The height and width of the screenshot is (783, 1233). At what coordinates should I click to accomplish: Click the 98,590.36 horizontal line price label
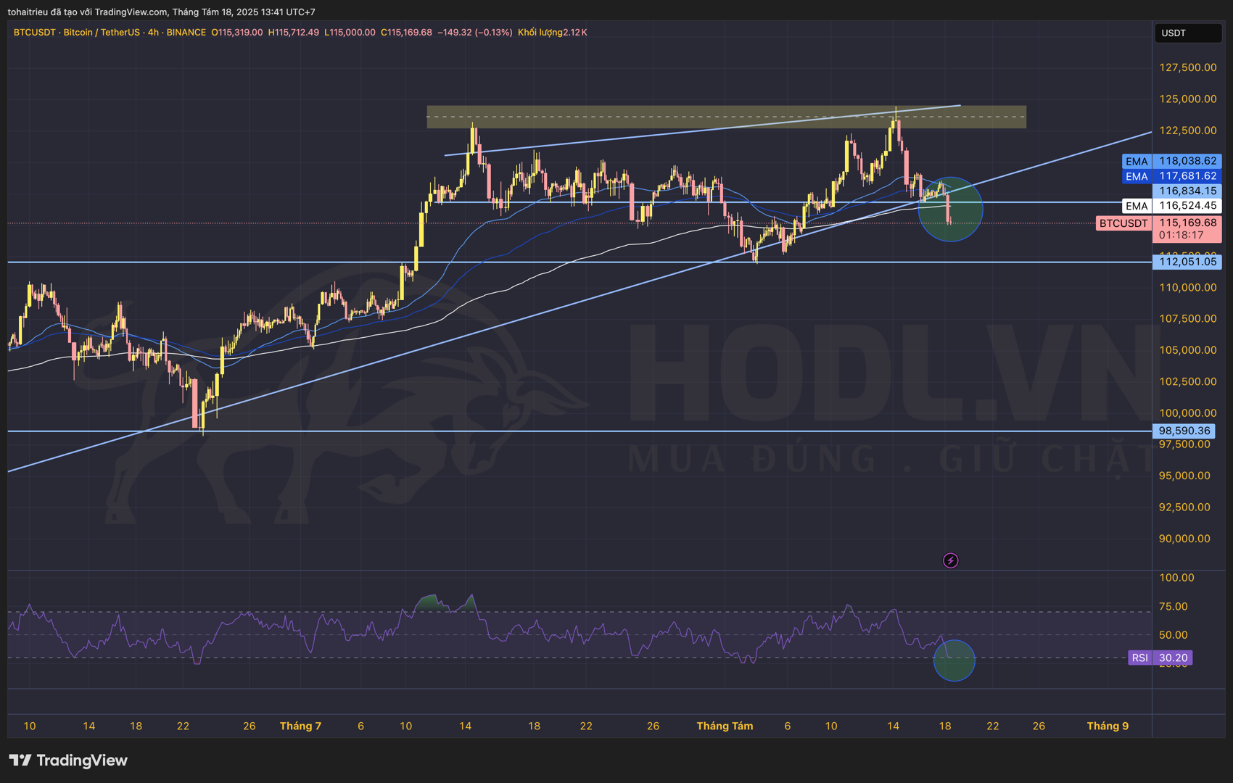(x=1184, y=431)
